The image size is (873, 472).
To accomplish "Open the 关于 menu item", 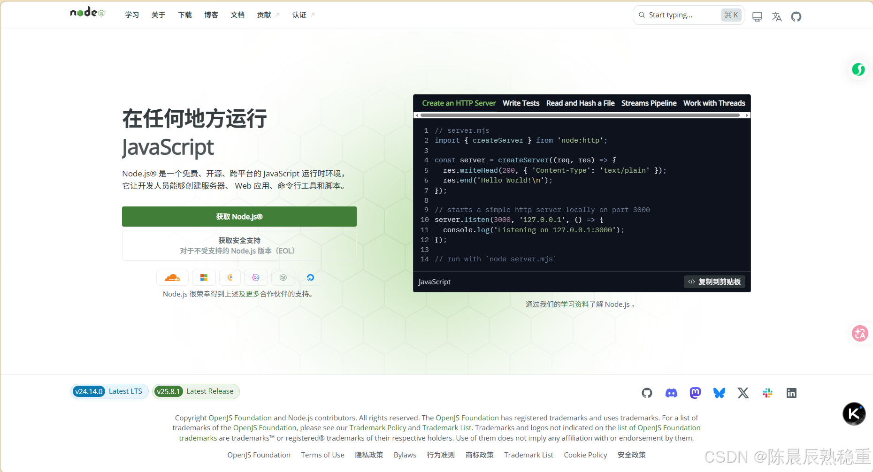I will click(158, 15).
